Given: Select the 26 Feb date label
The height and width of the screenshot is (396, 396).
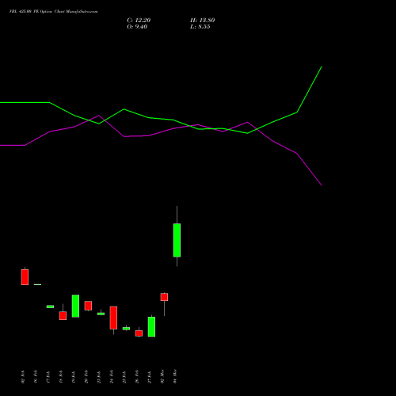Looking at the screenshot, I should point(137,376).
